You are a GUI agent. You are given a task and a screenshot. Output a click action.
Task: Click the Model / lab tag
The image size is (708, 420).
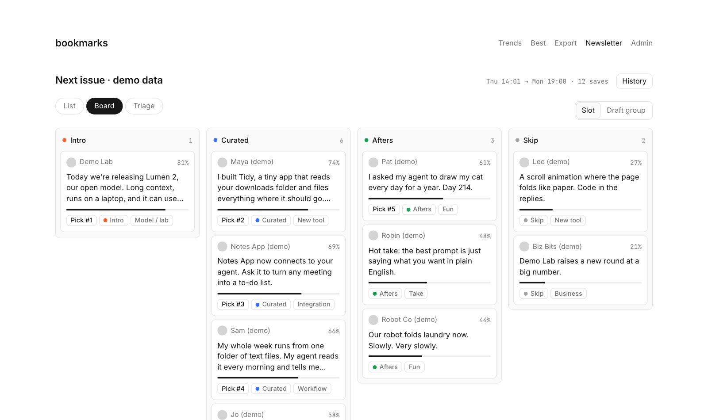pyautogui.click(x=151, y=220)
